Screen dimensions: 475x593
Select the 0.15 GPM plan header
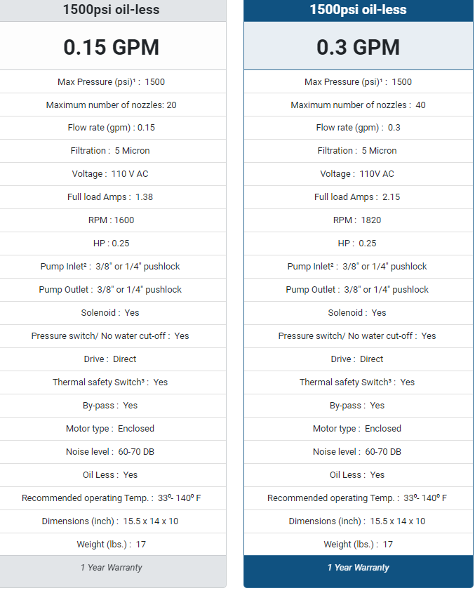click(111, 47)
